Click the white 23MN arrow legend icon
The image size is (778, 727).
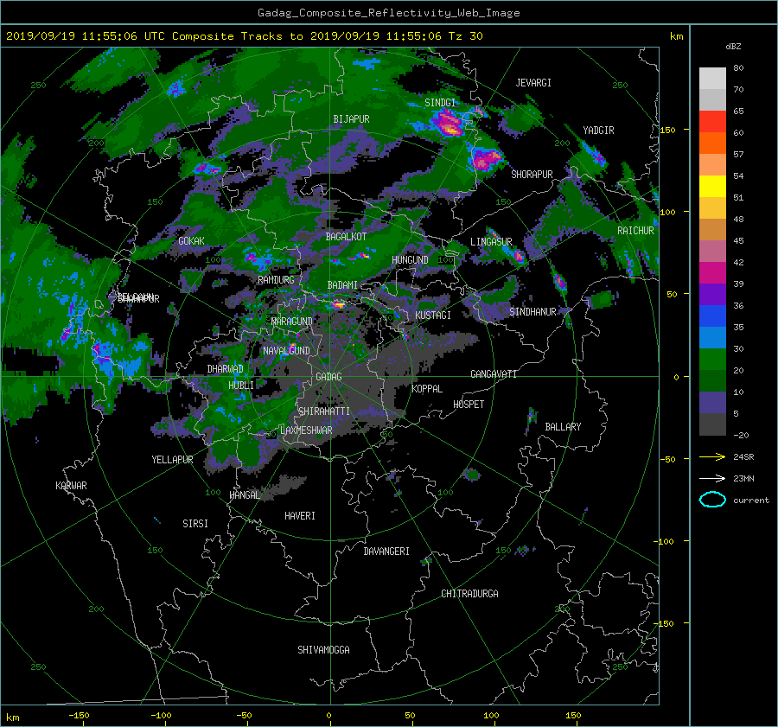712,478
